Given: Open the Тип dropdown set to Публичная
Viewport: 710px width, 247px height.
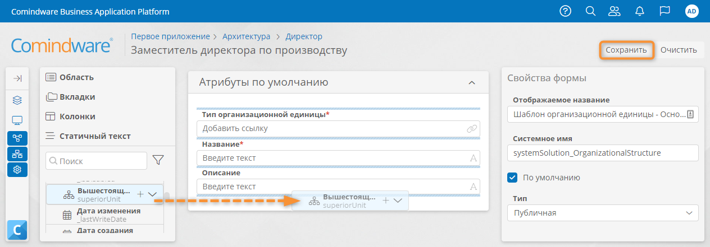Looking at the screenshot, I should pyautogui.click(x=603, y=213).
